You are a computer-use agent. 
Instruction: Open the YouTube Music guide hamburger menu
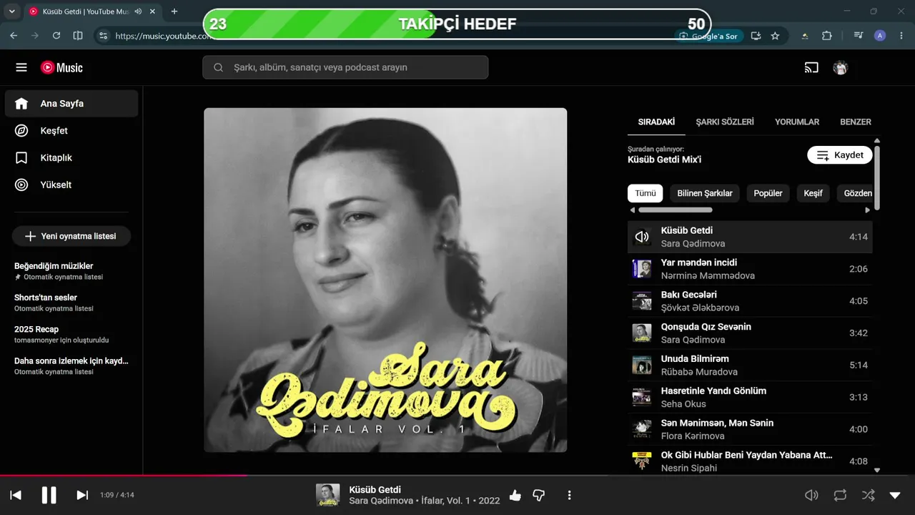point(21,67)
